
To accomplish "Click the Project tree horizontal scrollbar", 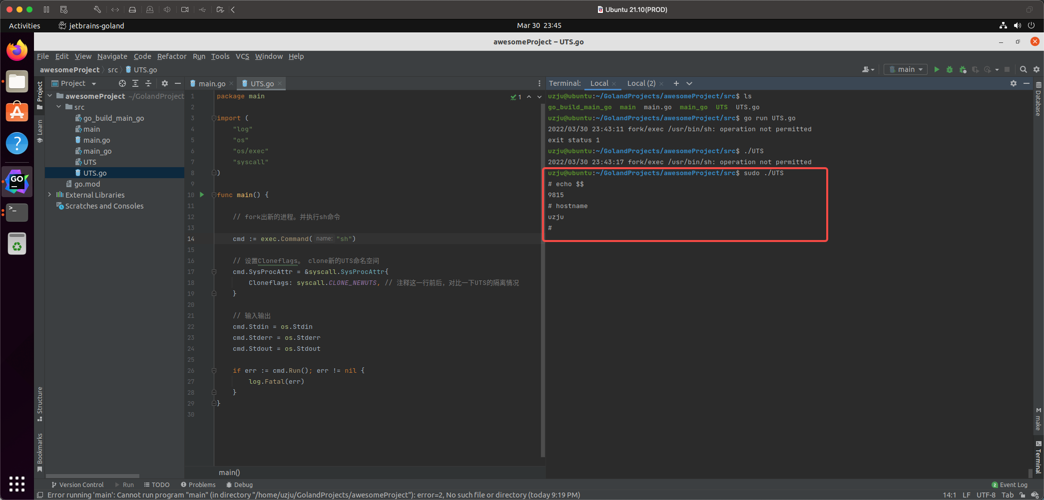I will [92, 476].
